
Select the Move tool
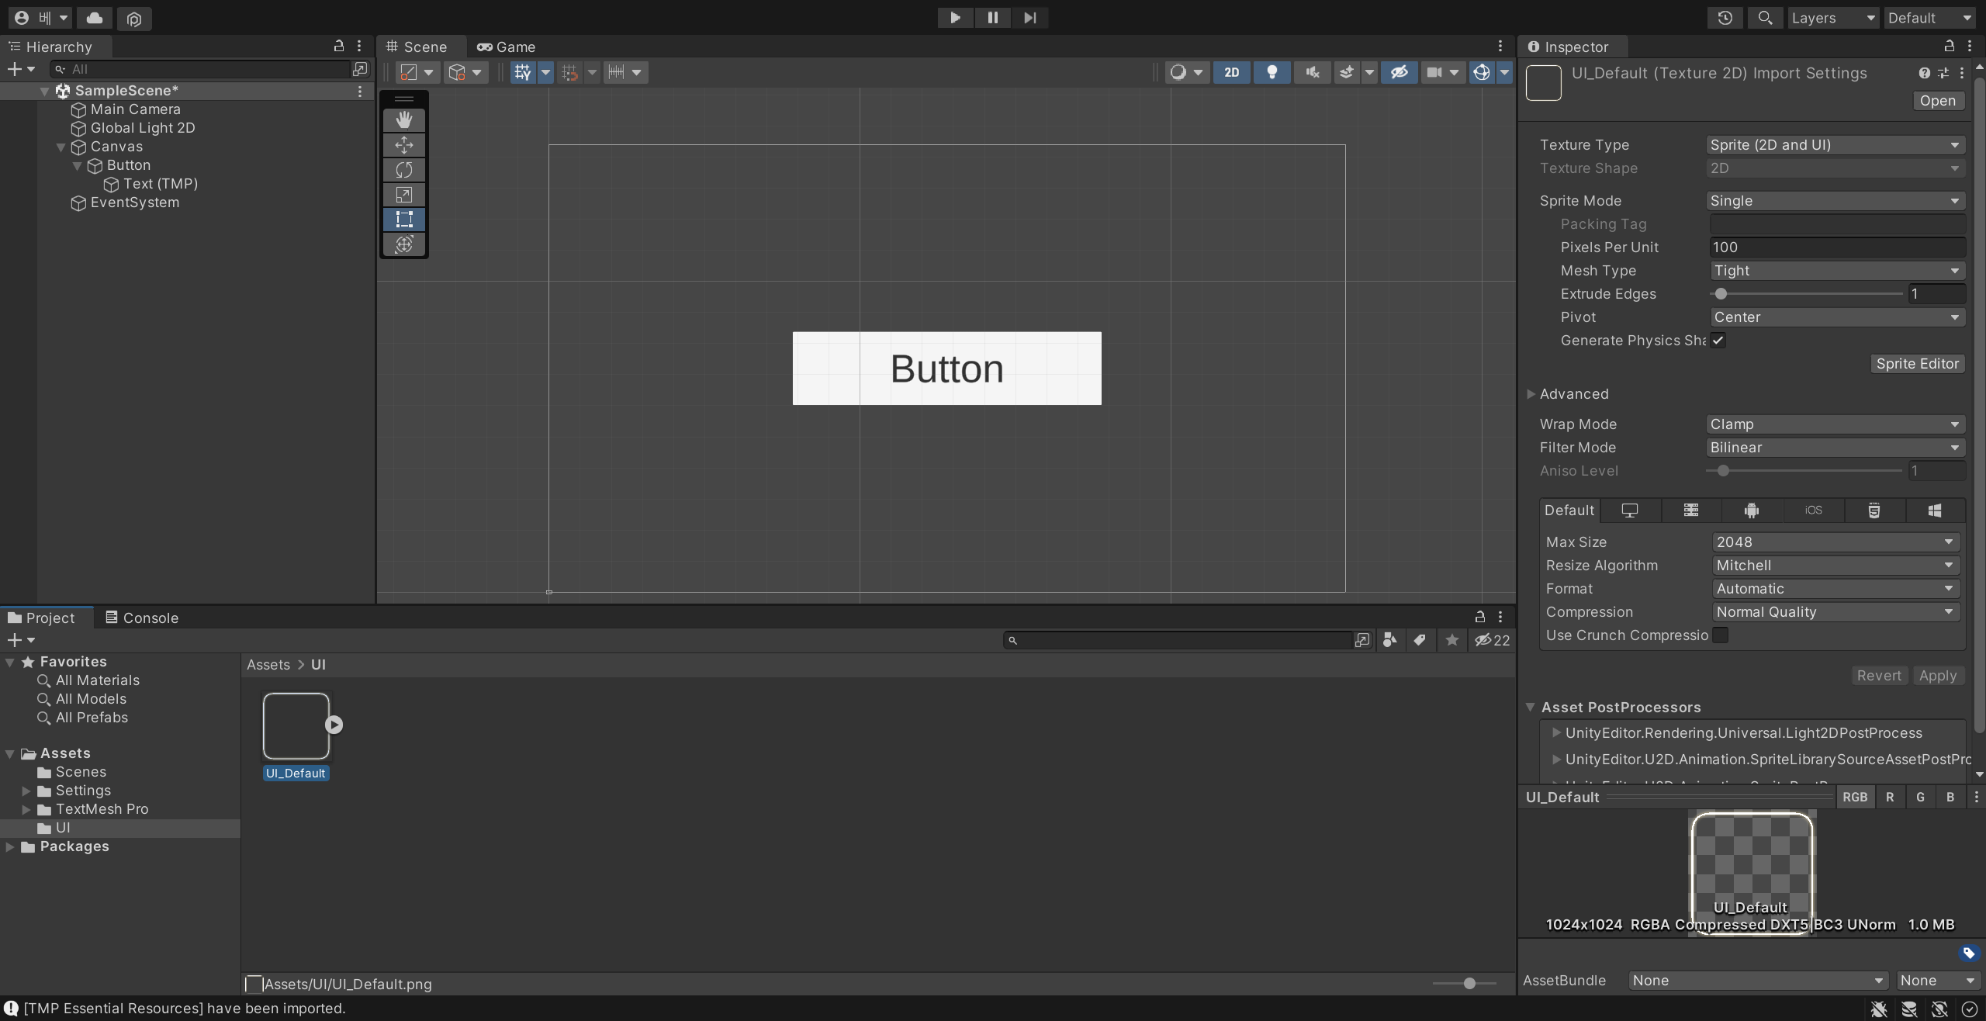point(403,145)
